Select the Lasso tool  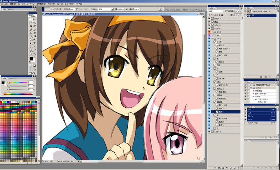pos(31,23)
